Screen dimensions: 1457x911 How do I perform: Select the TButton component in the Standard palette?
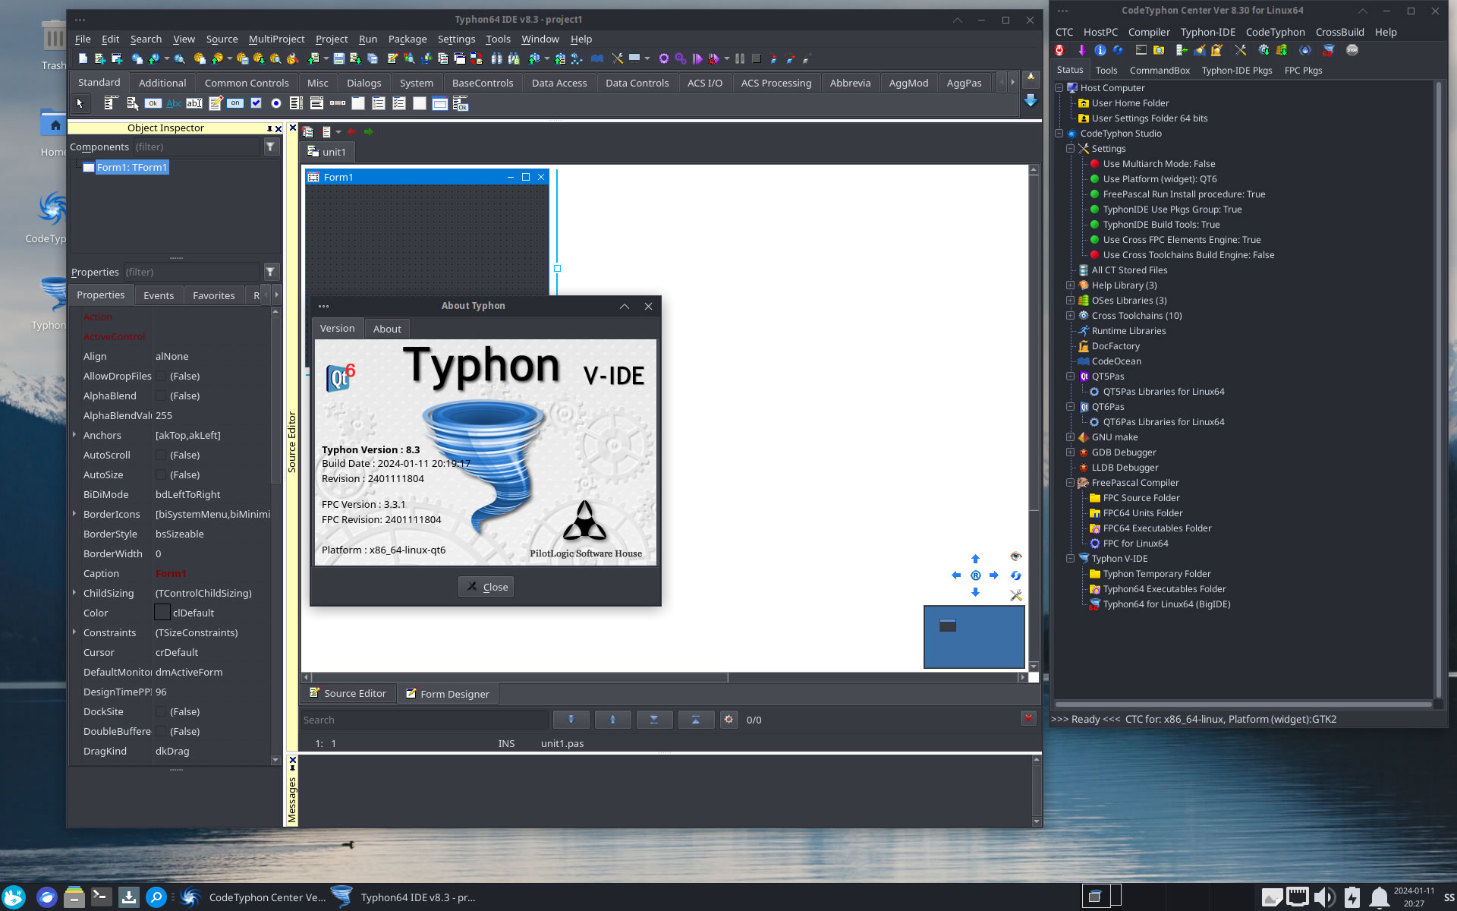[153, 103]
